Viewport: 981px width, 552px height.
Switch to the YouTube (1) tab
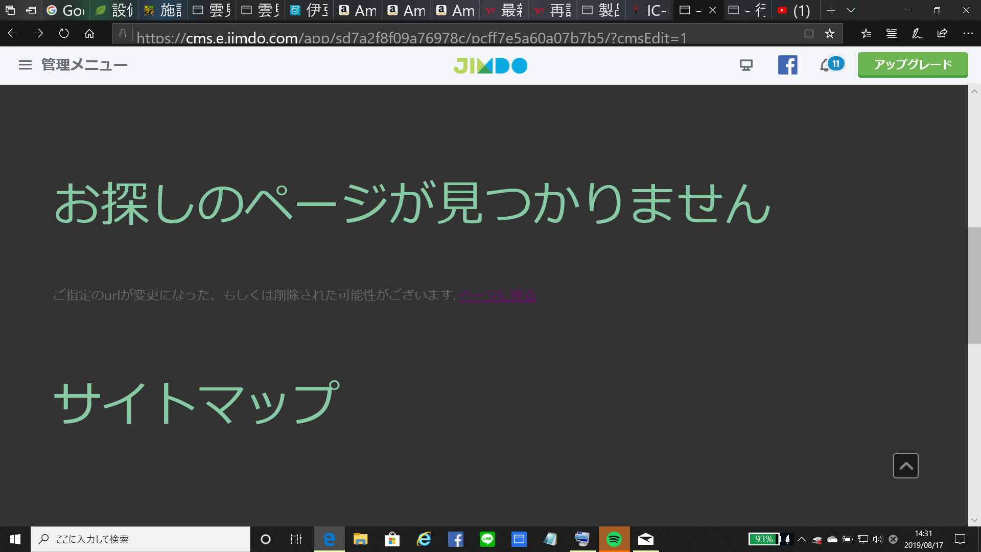[796, 10]
